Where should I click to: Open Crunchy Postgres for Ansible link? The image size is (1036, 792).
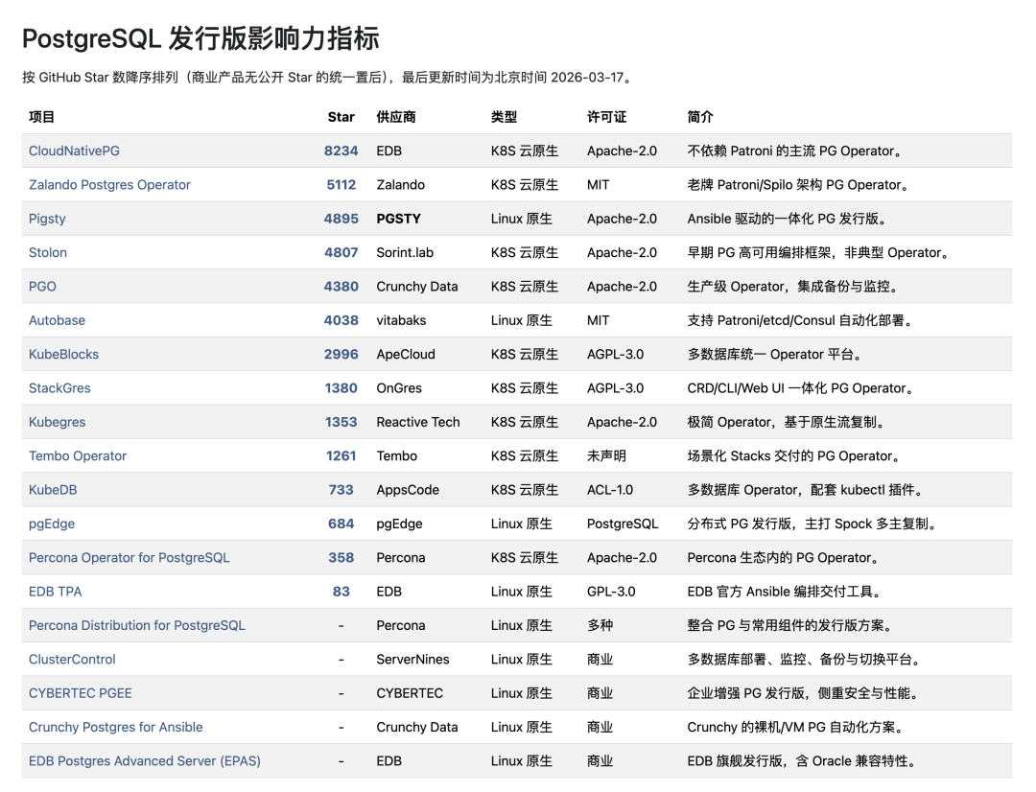pos(115,727)
